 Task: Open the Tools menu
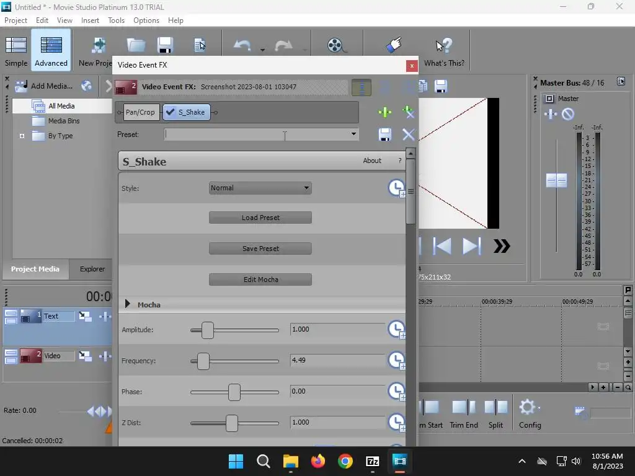pos(116,20)
